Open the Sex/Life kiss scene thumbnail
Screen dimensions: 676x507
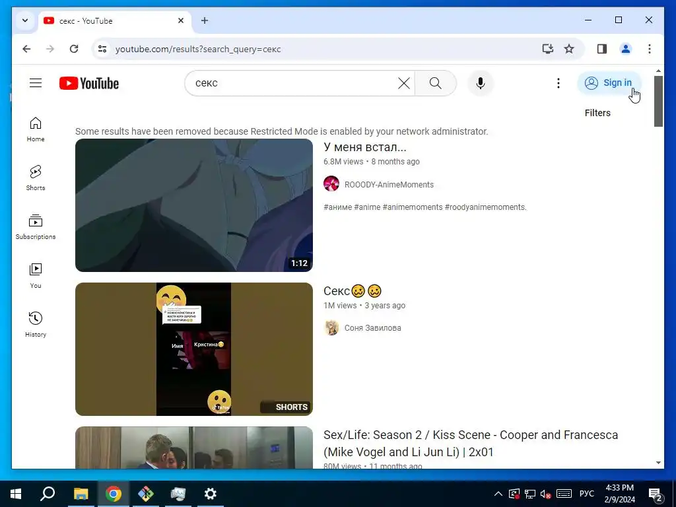click(194, 448)
